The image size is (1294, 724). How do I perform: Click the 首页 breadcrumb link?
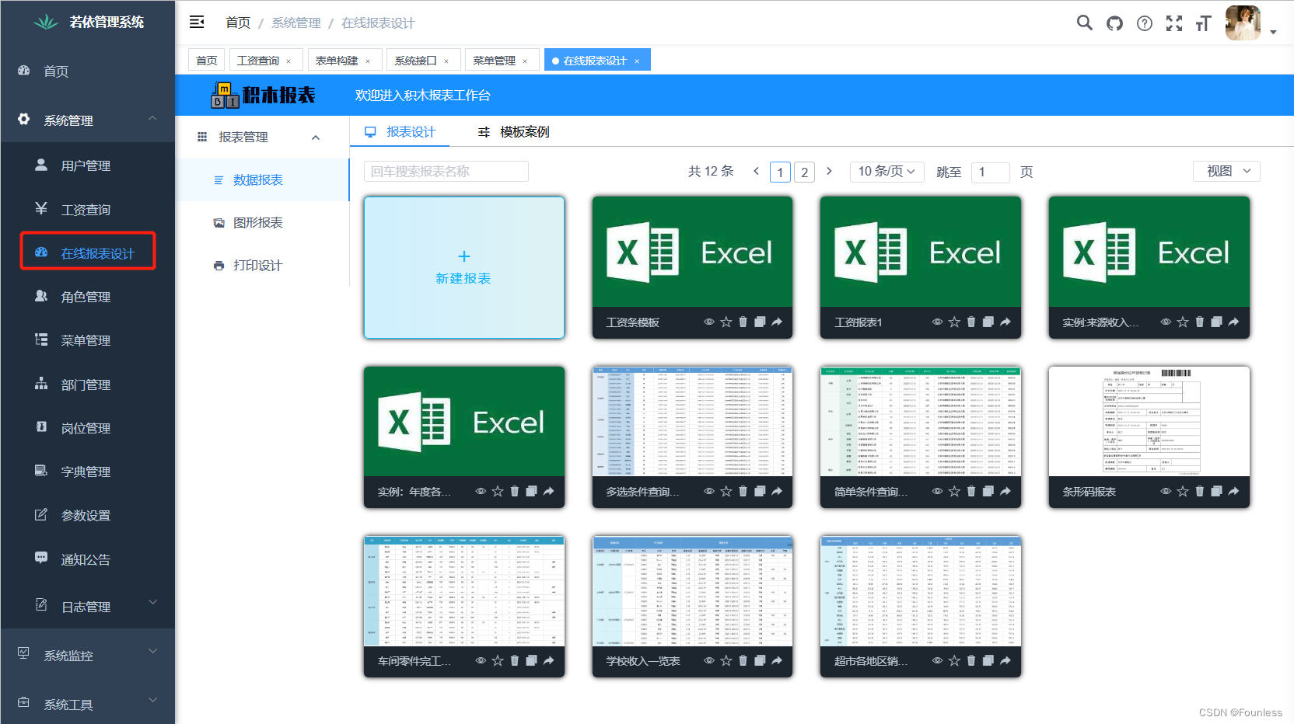(238, 23)
